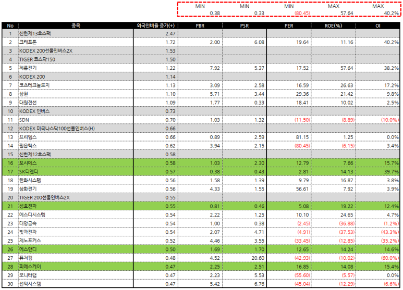403x290 pixels.
Task: Select the 'KODEX 미국나스닥100선물인버스(H)' cell
Action: (x=76, y=128)
